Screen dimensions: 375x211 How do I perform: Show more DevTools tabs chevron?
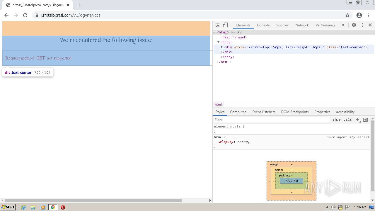coord(343,25)
